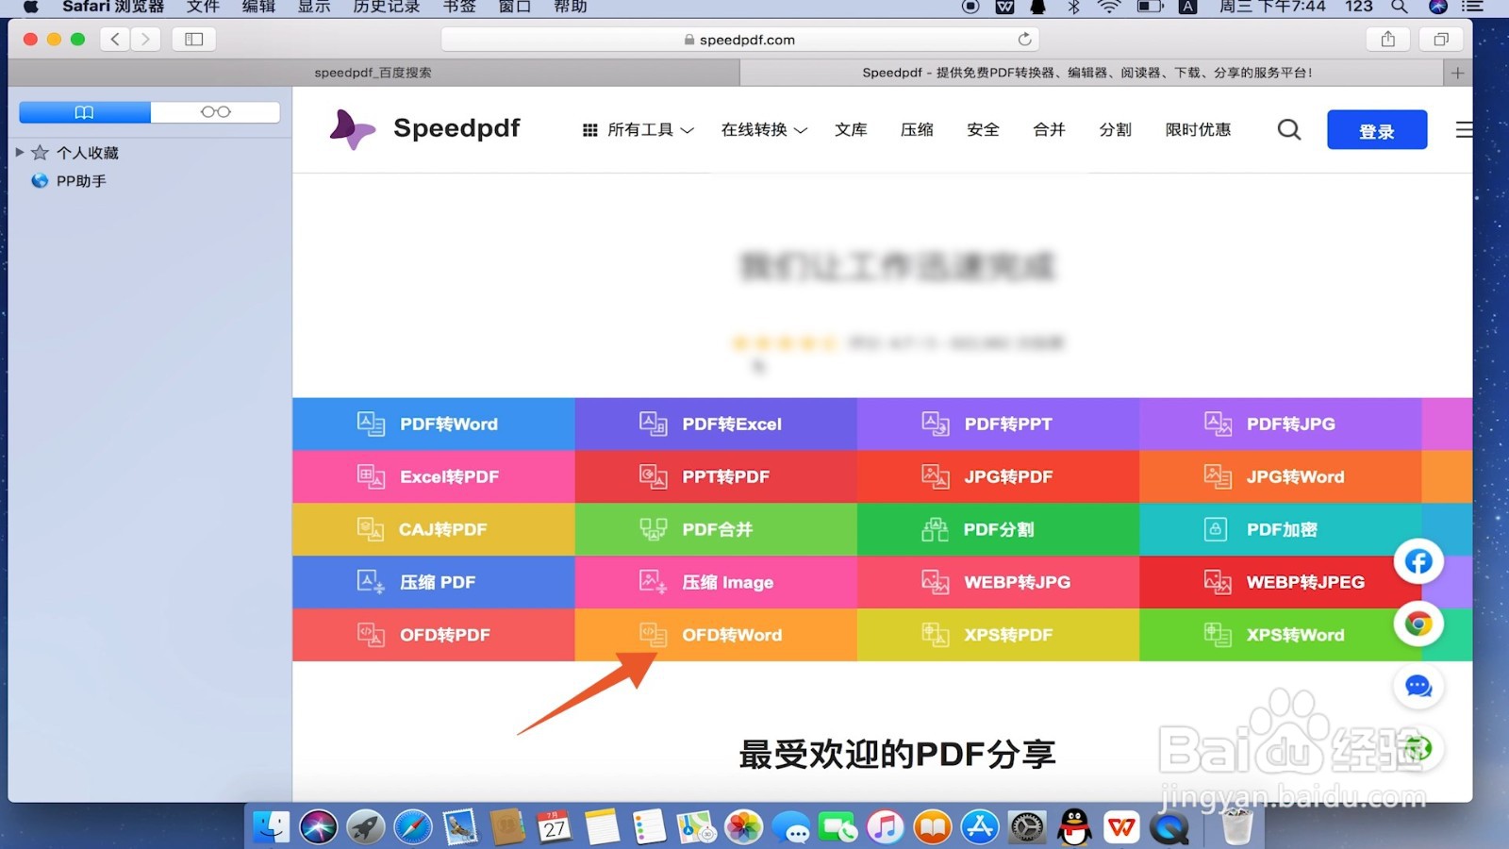The image size is (1509, 849).
Task: Open System Preferences gear in Dock
Action: [1027, 827]
